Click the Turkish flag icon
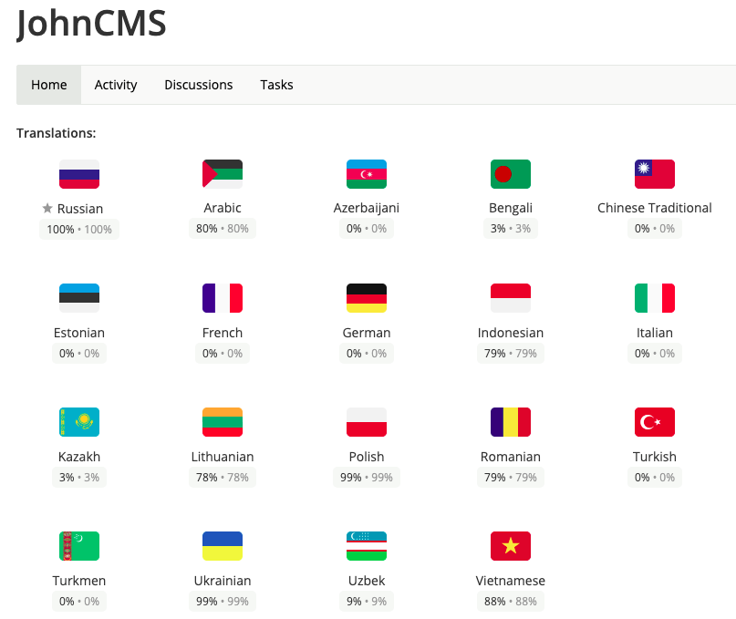Screen dimensions: 736x619 click(x=655, y=422)
